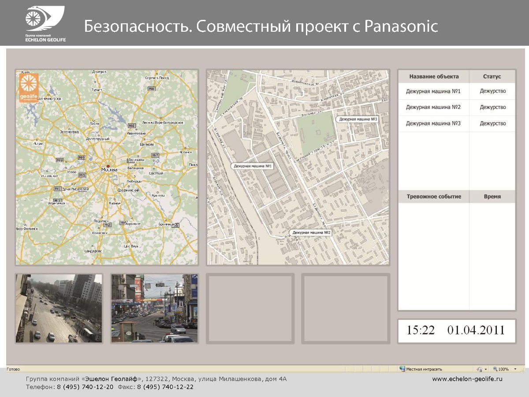Click the M-7 highway badge on map

point(155,155)
